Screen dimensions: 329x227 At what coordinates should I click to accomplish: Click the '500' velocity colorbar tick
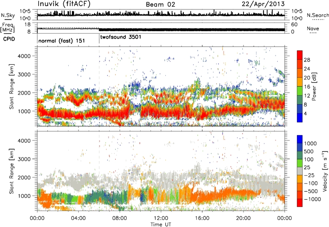pyautogui.click(x=308, y=151)
